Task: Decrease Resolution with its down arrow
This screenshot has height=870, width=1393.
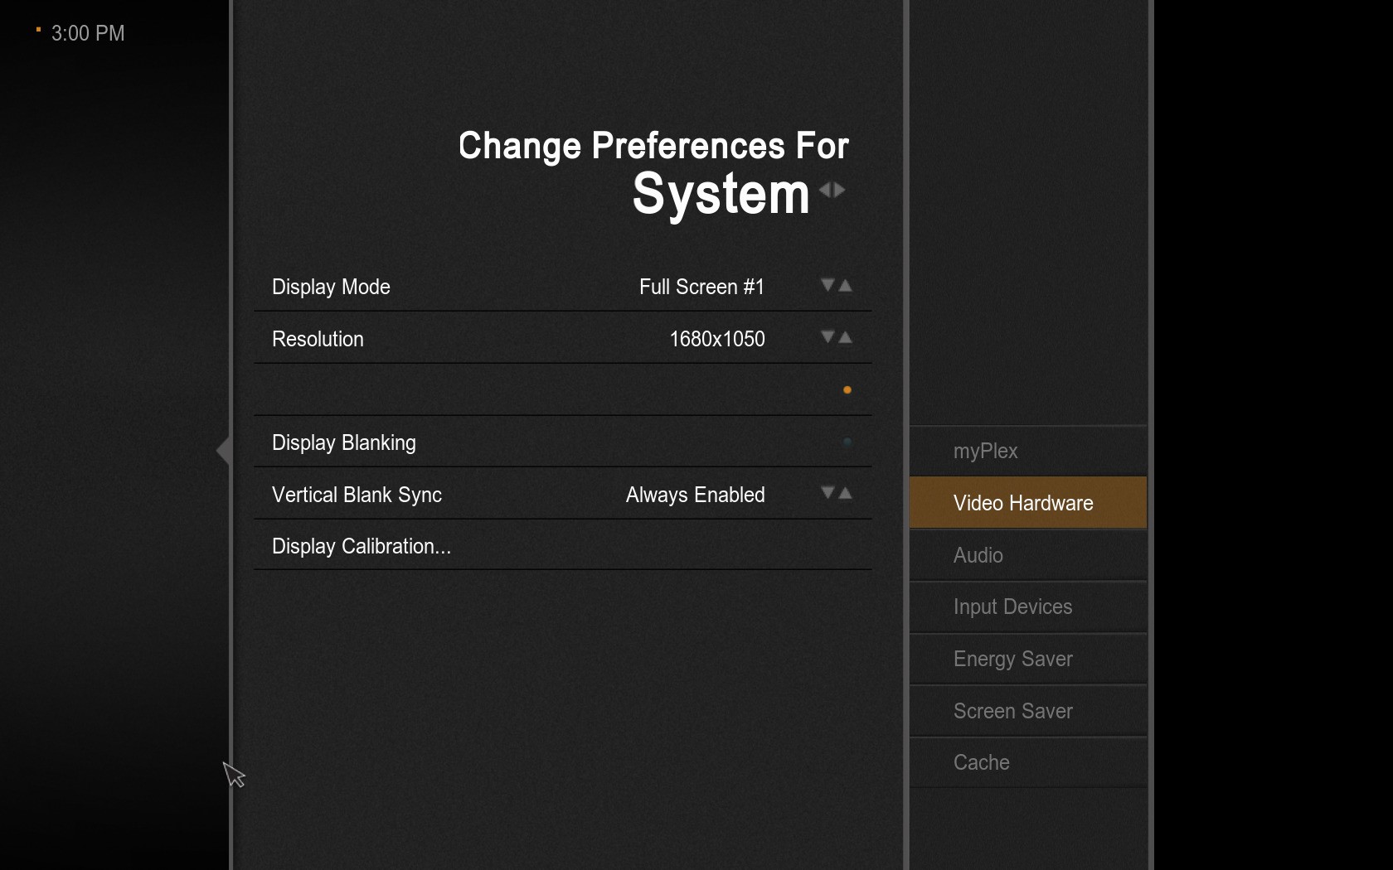Action: click(x=827, y=337)
